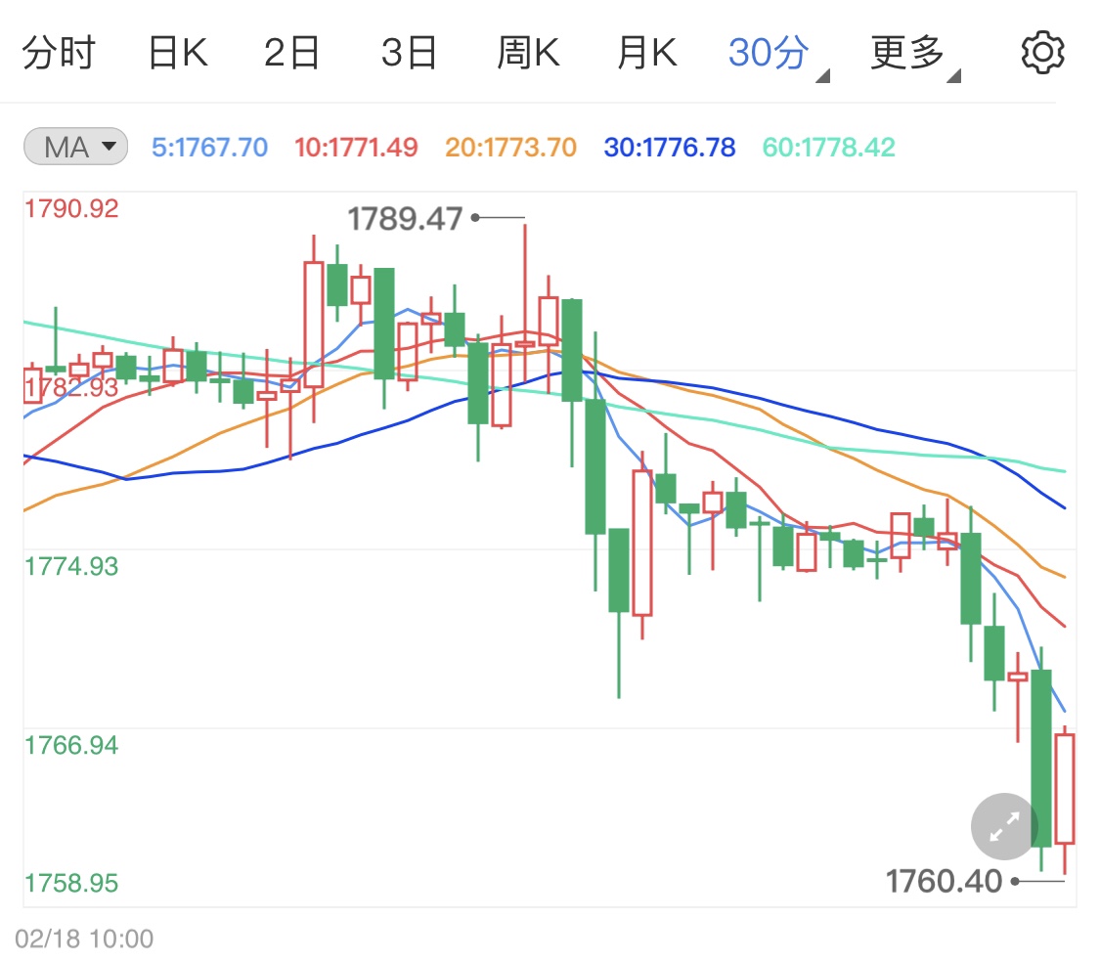Viewport: 1100px width, 962px height.
Task: Click the MA30 value 30:1776.78
Action: (669, 148)
